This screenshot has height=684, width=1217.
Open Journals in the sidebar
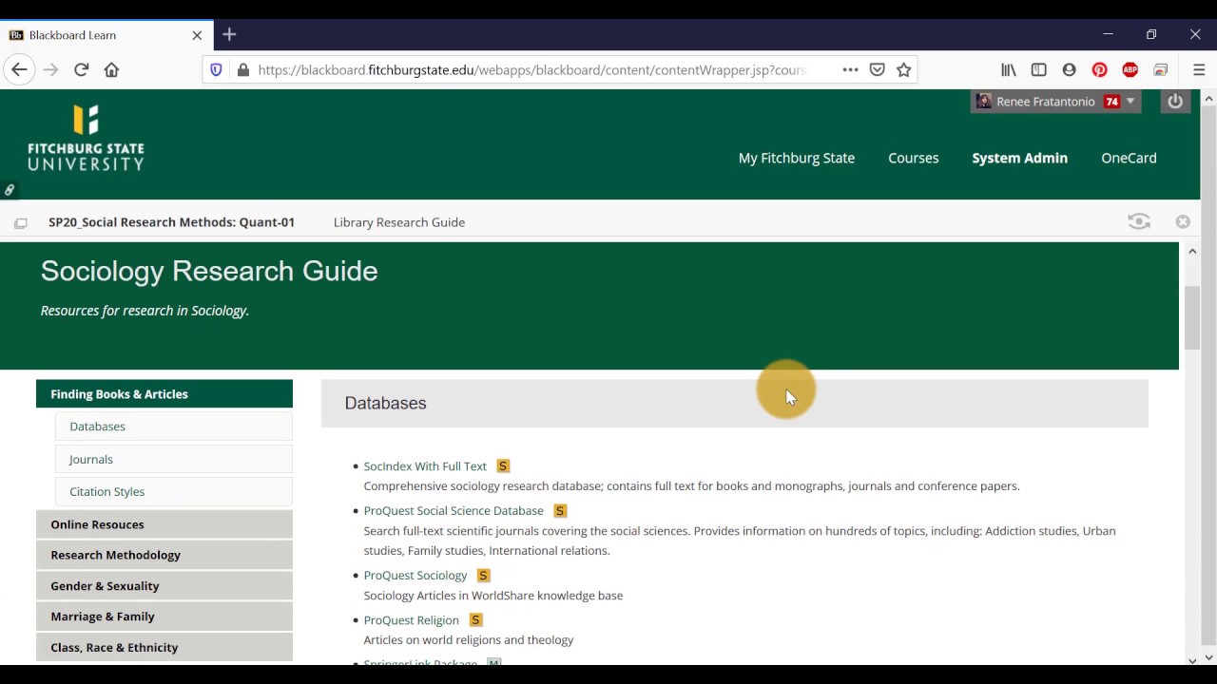[173, 459]
